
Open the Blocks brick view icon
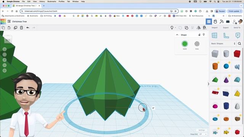coord(228,22)
